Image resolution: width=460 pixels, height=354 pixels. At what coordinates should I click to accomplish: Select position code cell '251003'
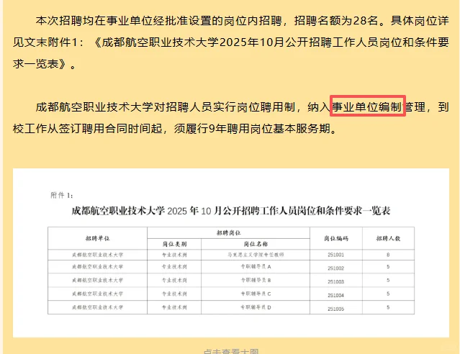click(x=336, y=281)
